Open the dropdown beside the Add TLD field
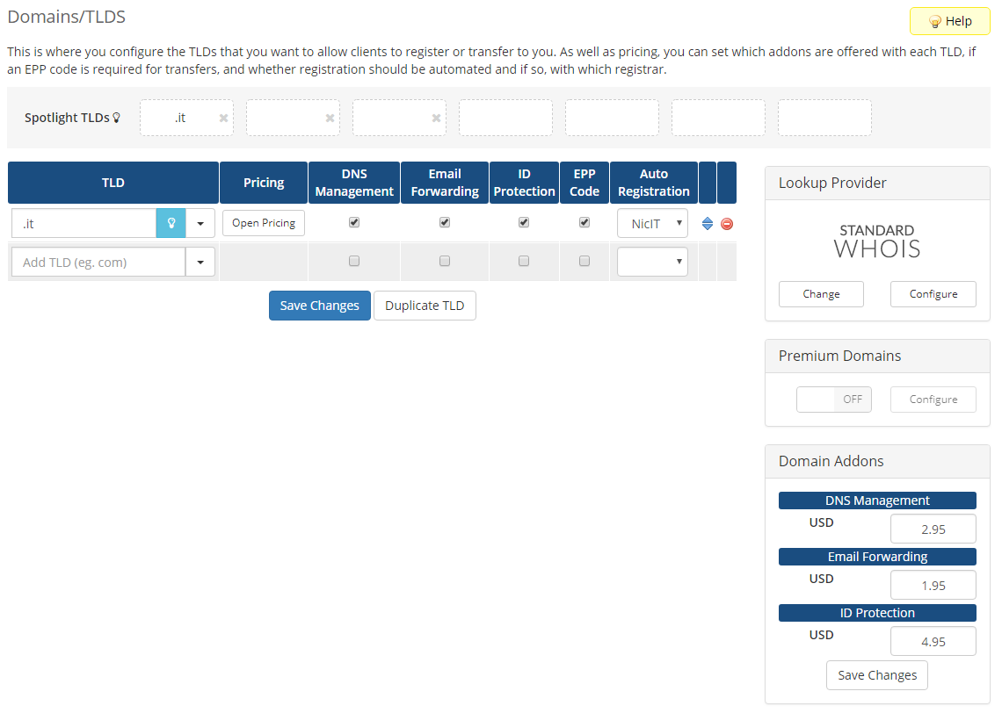This screenshot has height=713, width=1002. [200, 262]
